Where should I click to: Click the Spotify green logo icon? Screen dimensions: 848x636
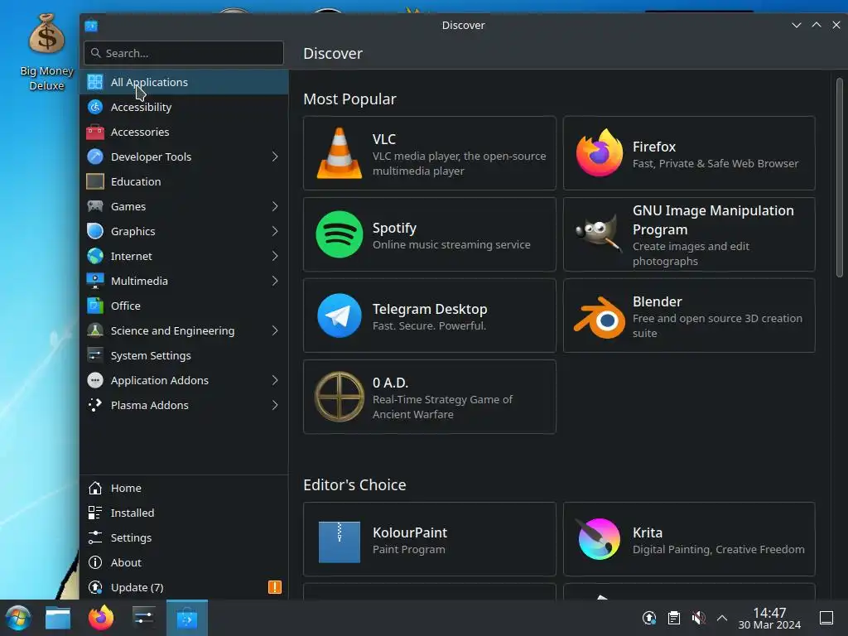[x=339, y=234]
